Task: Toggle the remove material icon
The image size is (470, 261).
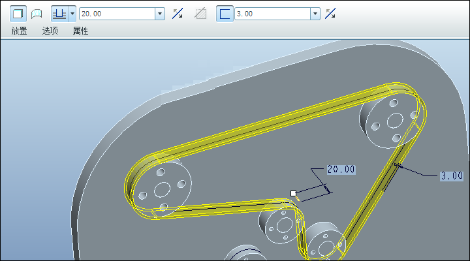Action: 200,14
